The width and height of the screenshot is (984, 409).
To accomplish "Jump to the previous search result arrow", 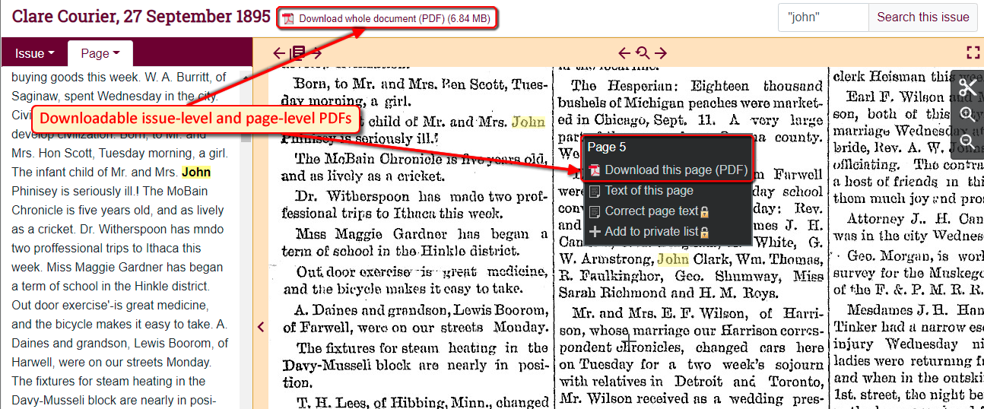I will [x=624, y=52].
